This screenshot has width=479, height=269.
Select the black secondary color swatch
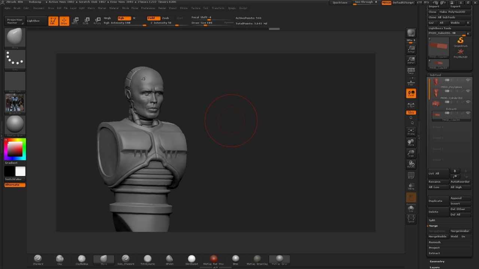point(9,171)
